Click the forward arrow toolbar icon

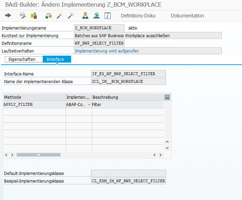pyautogui.click(x=8, y=15)
